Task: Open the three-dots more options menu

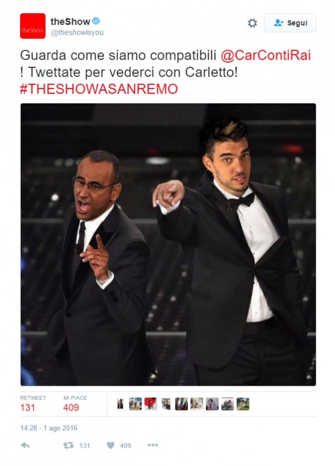Action: 153,445
